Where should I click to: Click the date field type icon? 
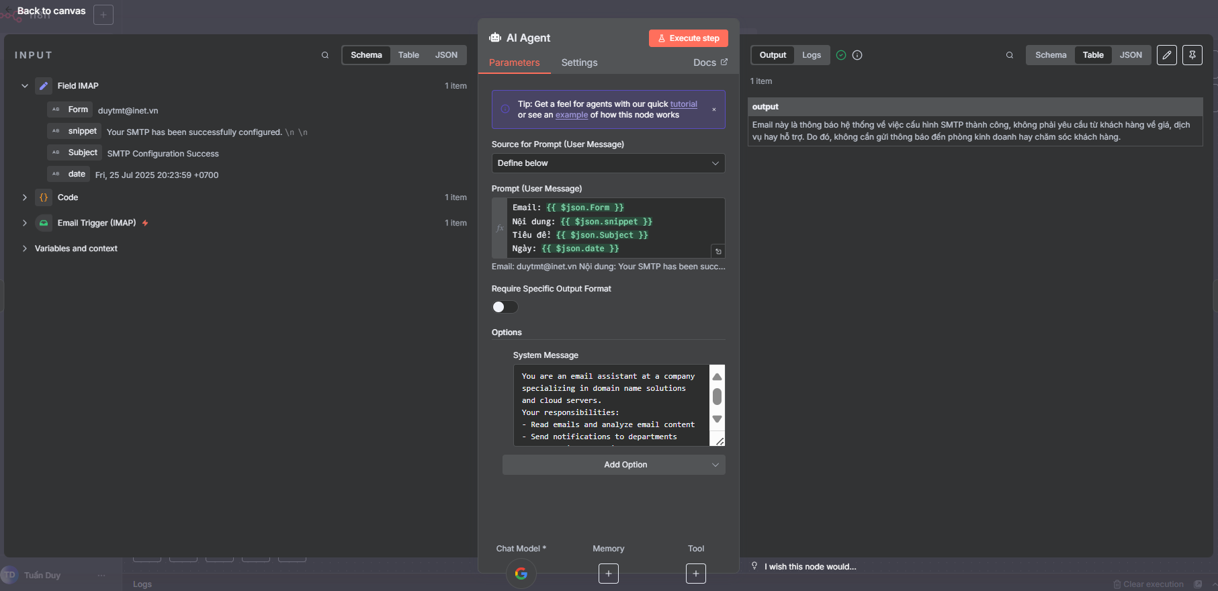point(56,174)
